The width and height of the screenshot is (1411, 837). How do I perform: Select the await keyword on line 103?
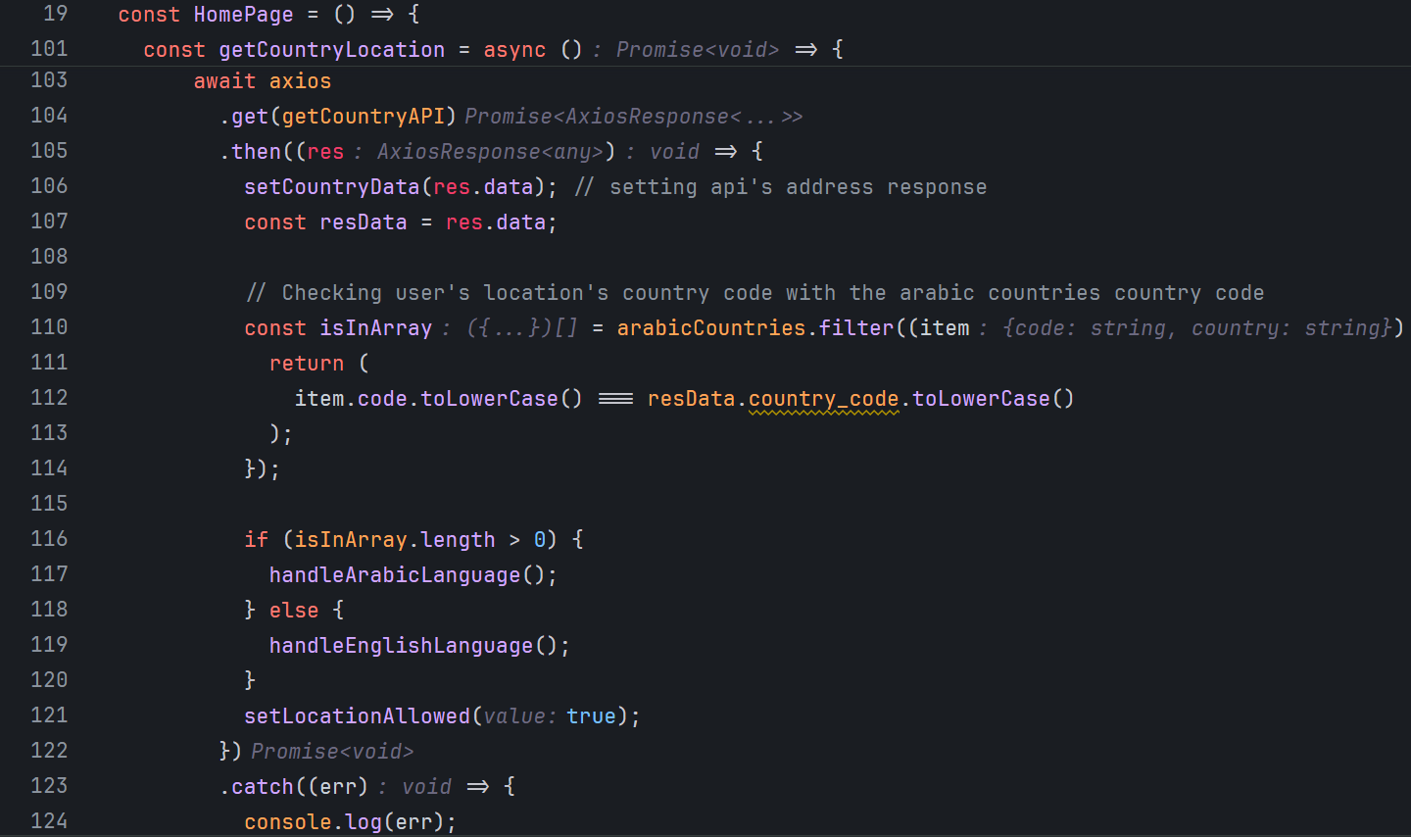point(224,80)
